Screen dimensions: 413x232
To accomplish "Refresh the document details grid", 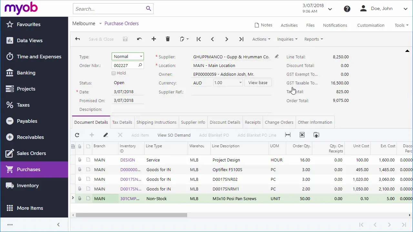I will pos(77,135).
